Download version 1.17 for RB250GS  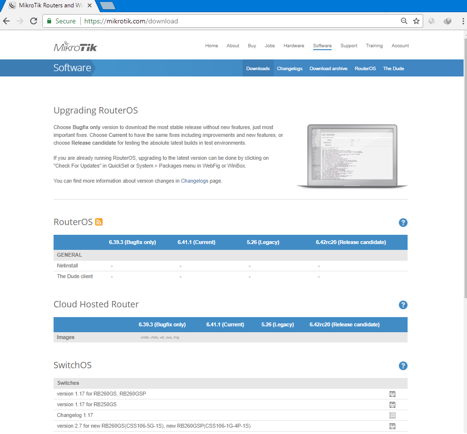click(x=392, y=405)
